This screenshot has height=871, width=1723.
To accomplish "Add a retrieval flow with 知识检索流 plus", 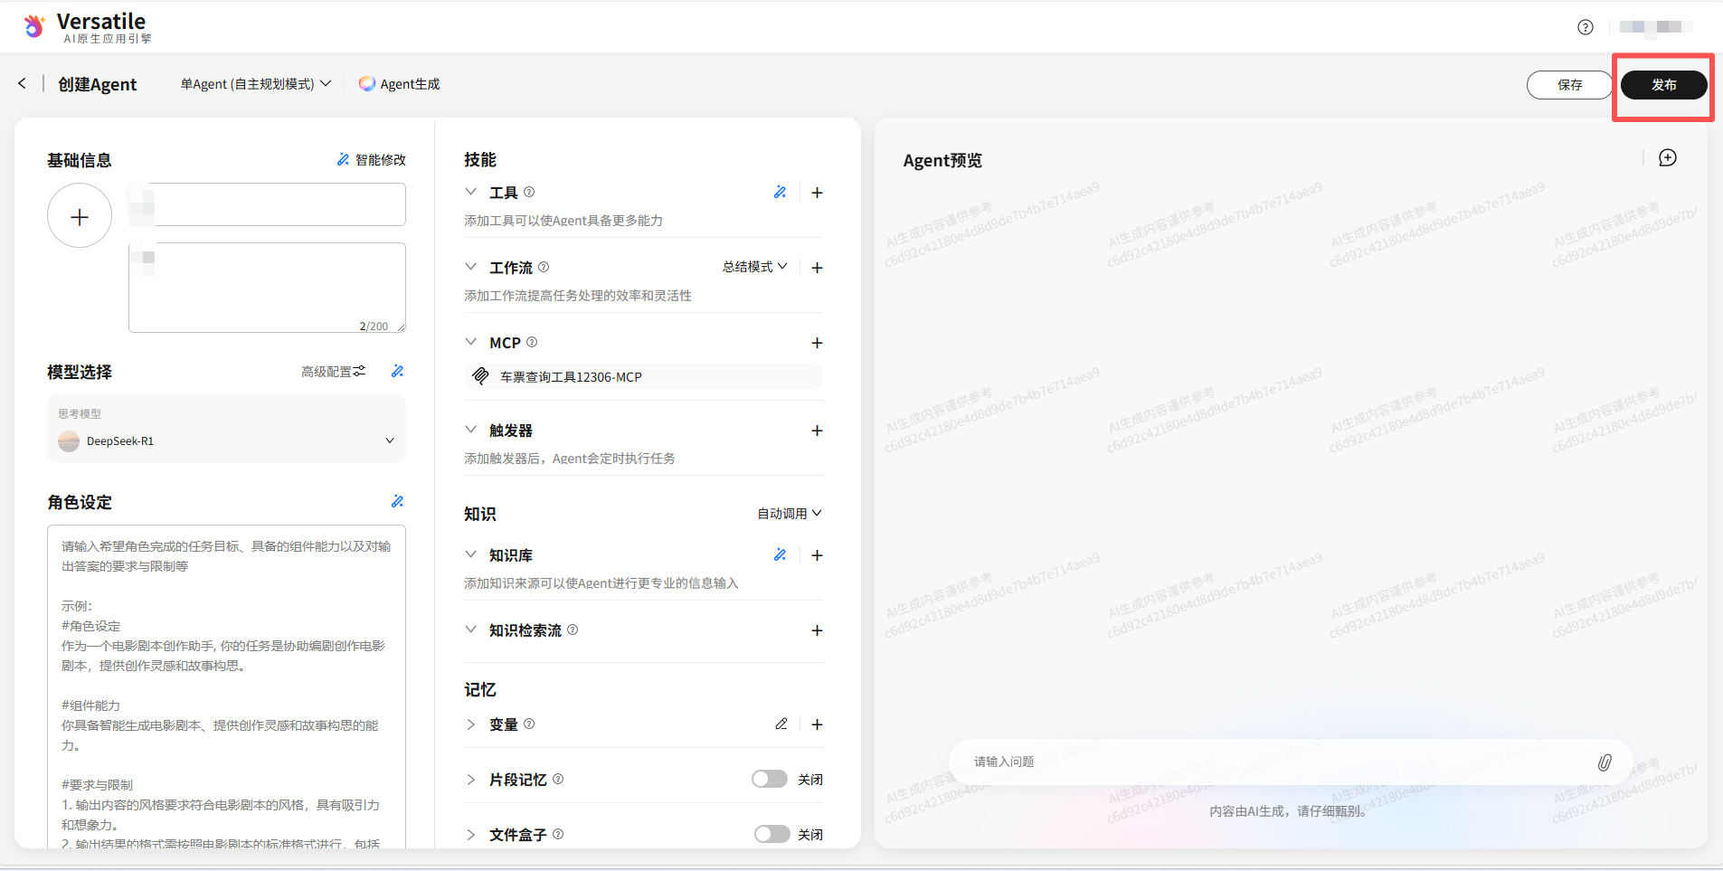I will click(x=817, y=630).
